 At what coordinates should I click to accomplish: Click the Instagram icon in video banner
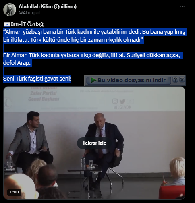pos(115,101)
